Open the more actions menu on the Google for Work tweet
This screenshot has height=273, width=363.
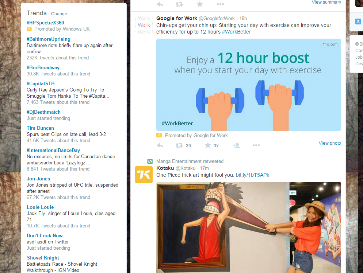coord(256,145)
